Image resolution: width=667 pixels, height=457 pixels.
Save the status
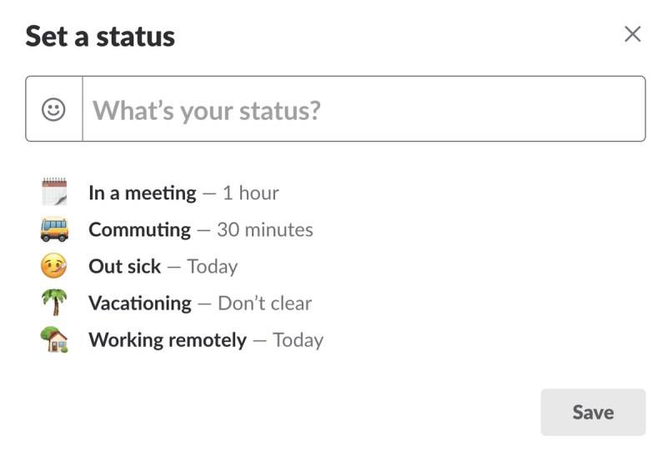(x=593, y=412)
